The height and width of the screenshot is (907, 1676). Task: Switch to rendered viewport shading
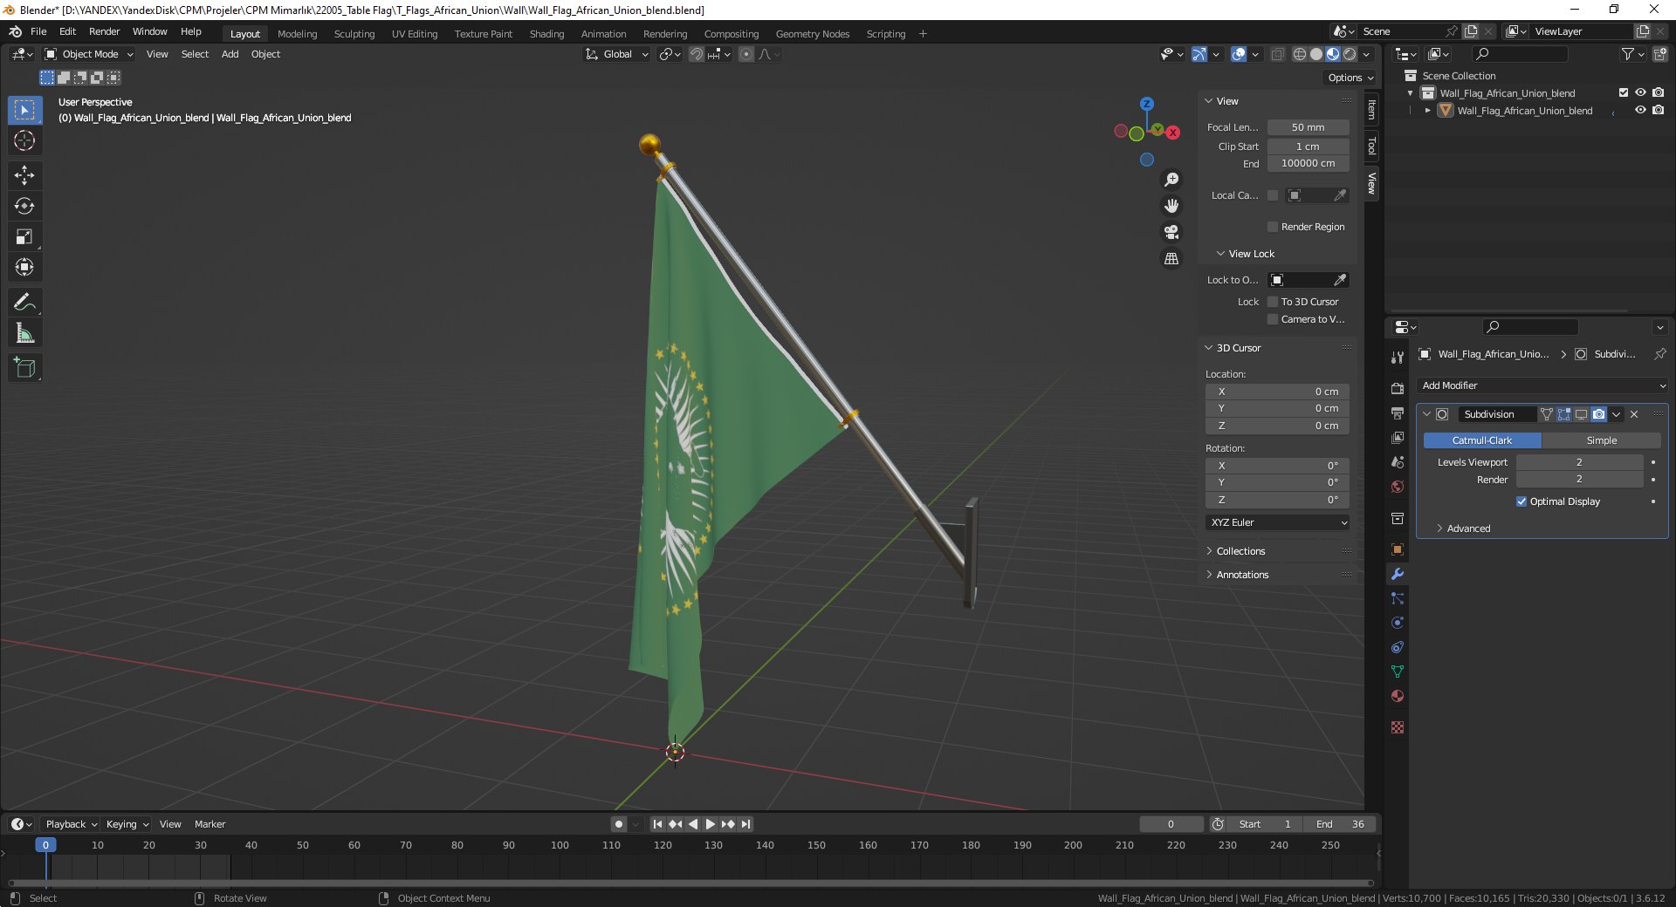[1350, 54]
